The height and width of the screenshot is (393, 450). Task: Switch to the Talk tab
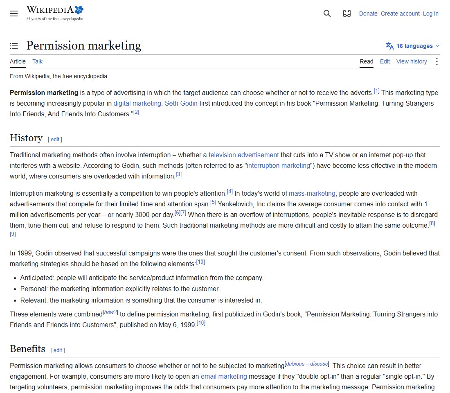pos(37,61)
